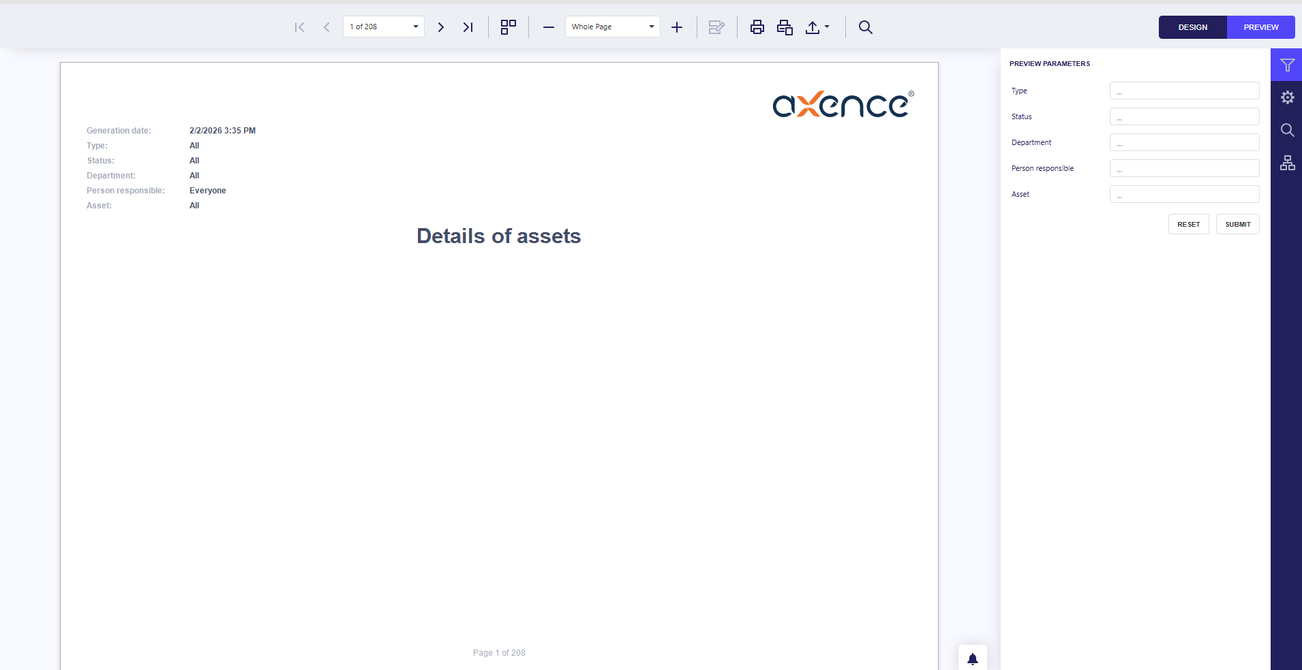Screen dimensions: 1302x670
Task: Click the notification bell icon
Action: tap(973, 658)
